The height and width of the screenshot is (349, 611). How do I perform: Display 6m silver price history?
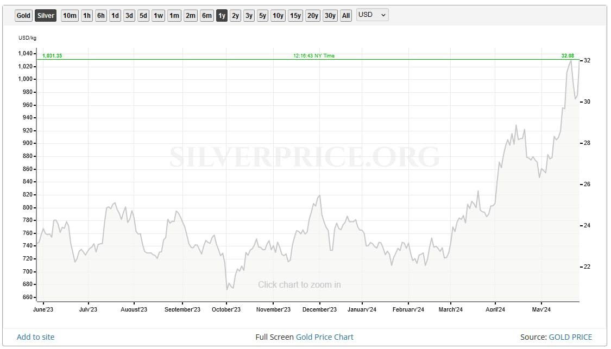207,15
